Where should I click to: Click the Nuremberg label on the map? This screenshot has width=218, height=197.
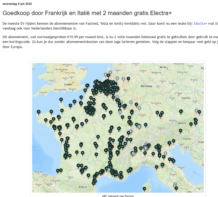coord(156,103)
